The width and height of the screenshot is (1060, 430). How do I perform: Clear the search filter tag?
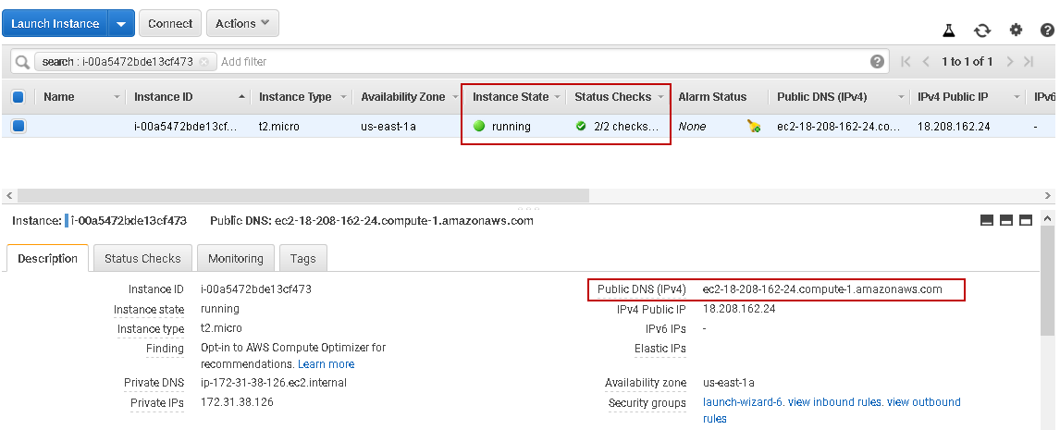coord(203,62)
